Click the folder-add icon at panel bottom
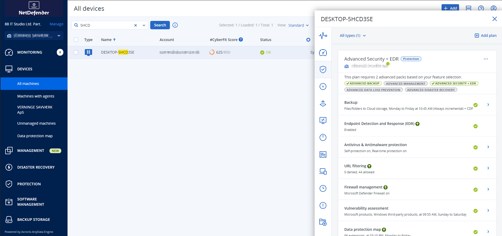 point(323,222)
